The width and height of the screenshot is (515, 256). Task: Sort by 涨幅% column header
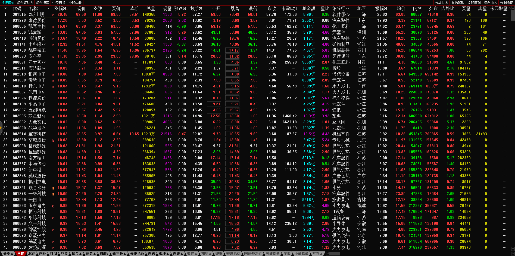click(60, 9)
